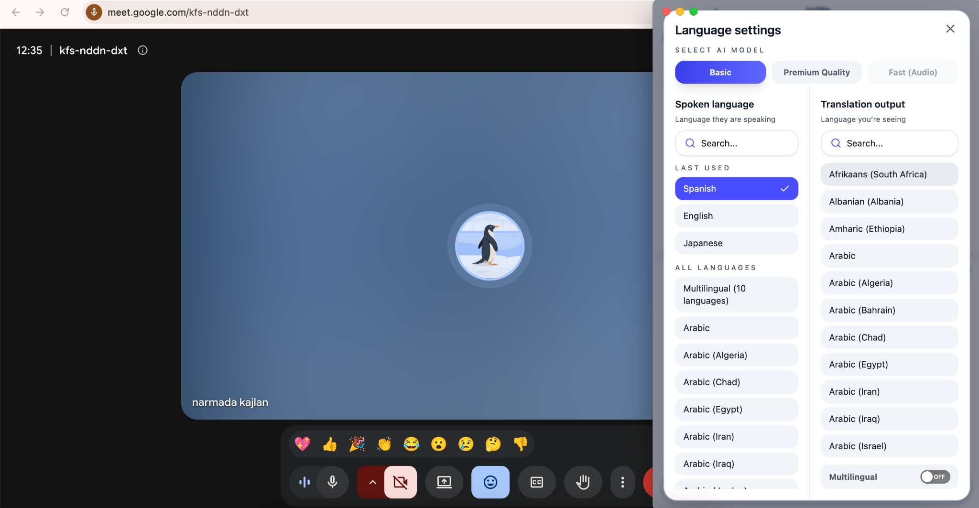The image size is (979, 508).
Task: Open more options three-dot menu
Action: point(622,482)
